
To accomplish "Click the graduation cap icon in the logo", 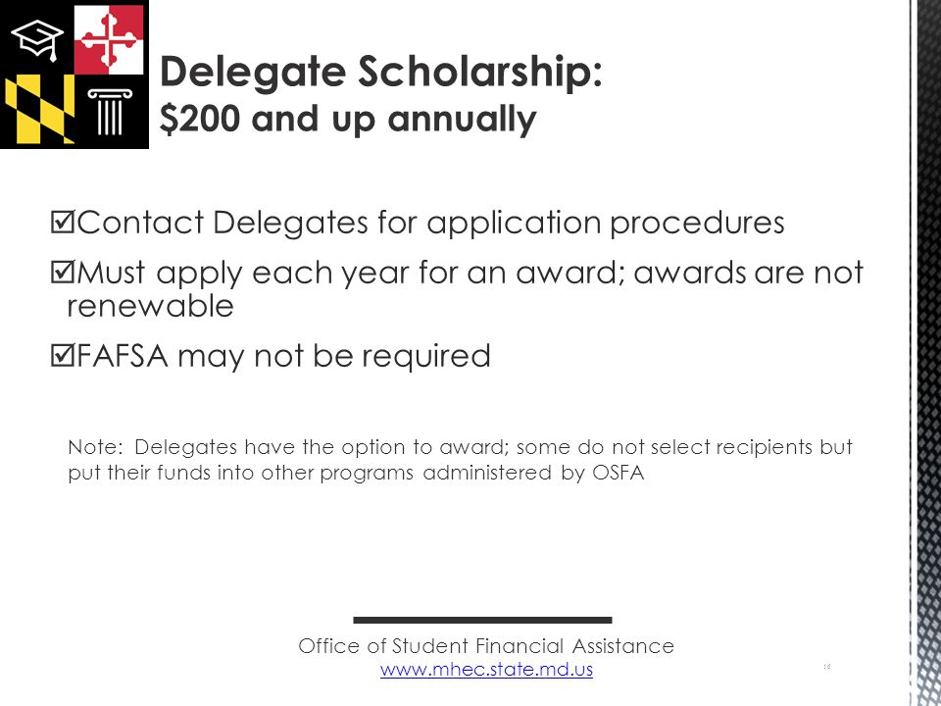I will [37, 39].
